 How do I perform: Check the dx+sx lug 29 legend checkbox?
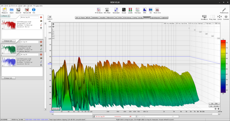pos(95,116)
